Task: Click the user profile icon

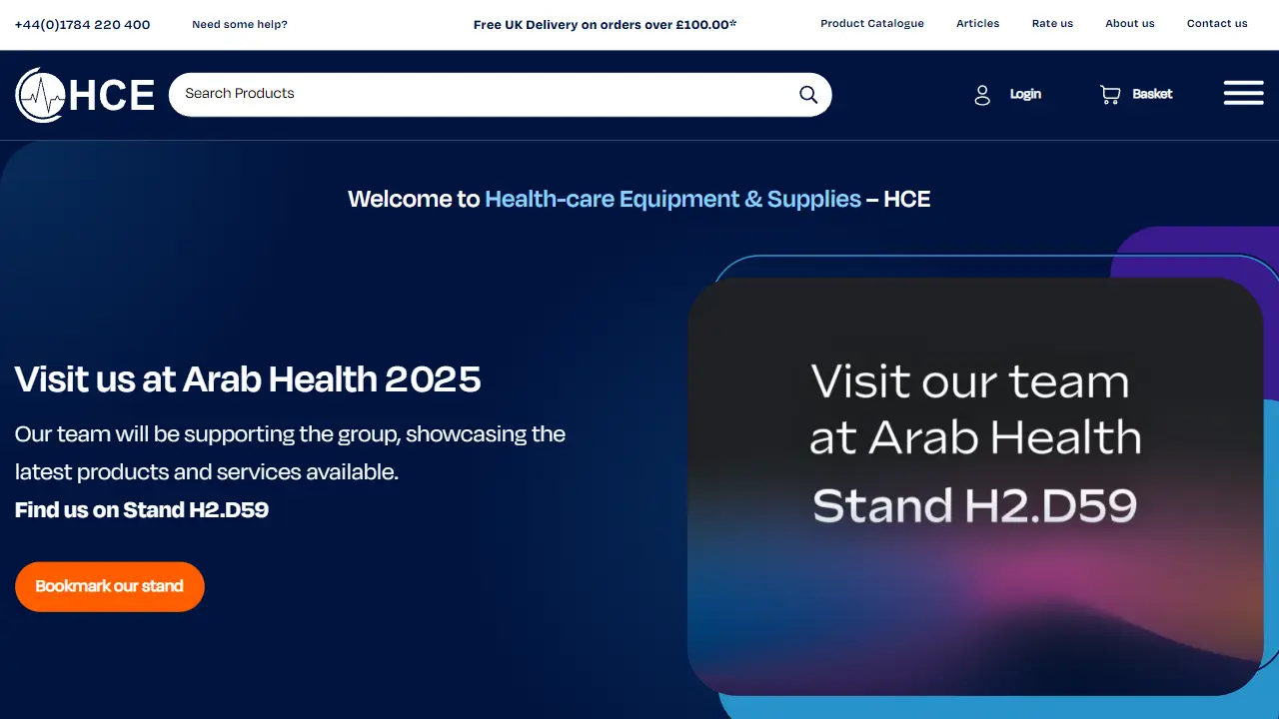Action: pyautogui.click(x=982, y=95)
